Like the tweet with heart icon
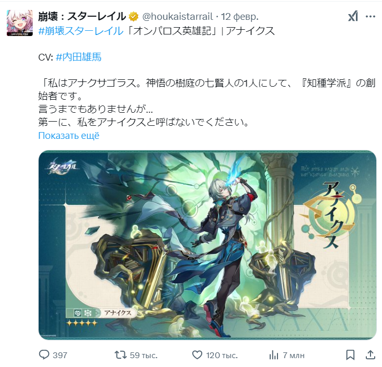 click(197, 355)
